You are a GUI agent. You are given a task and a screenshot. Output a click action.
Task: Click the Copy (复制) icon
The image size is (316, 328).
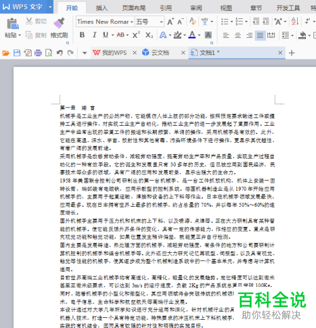pos(29,35)
